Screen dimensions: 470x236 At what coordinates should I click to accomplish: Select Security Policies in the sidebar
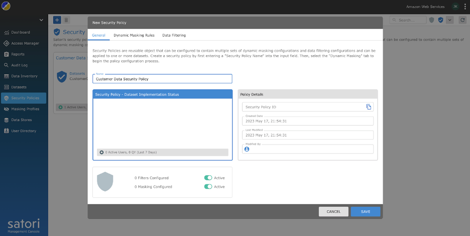23,98
